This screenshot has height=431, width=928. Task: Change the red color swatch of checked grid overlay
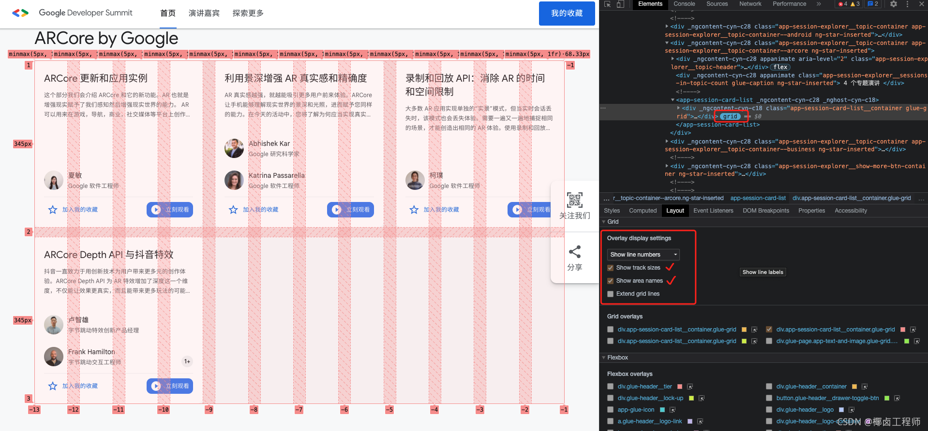[903, 330]
